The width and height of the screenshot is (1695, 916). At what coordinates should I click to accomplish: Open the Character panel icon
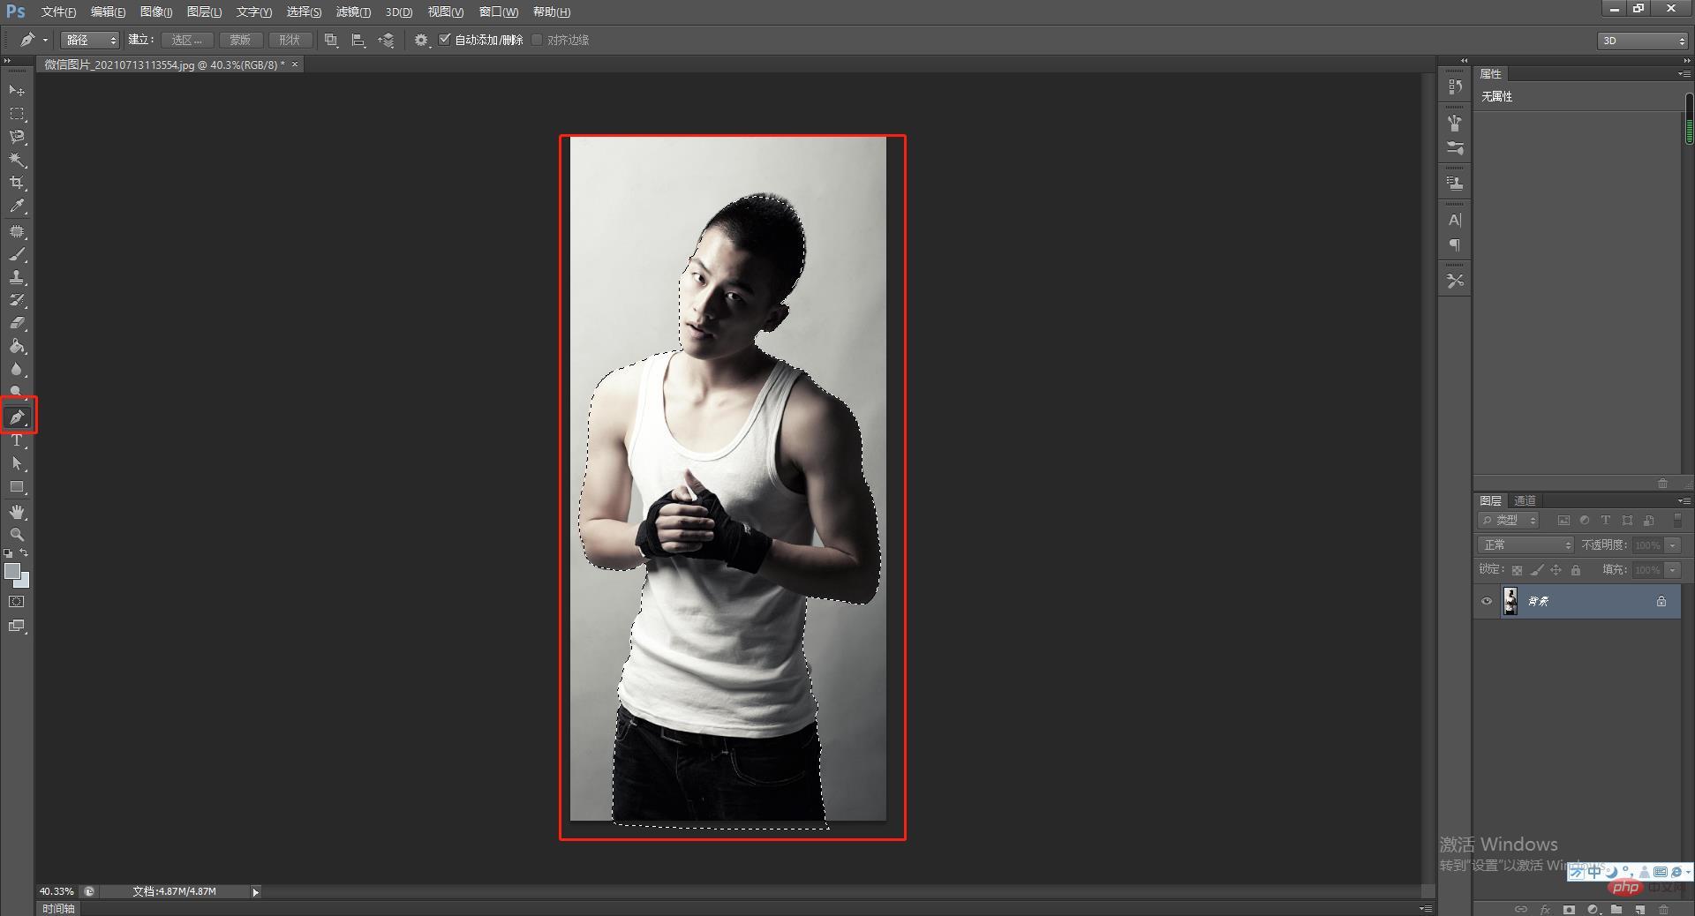[x=1455, y=220]
